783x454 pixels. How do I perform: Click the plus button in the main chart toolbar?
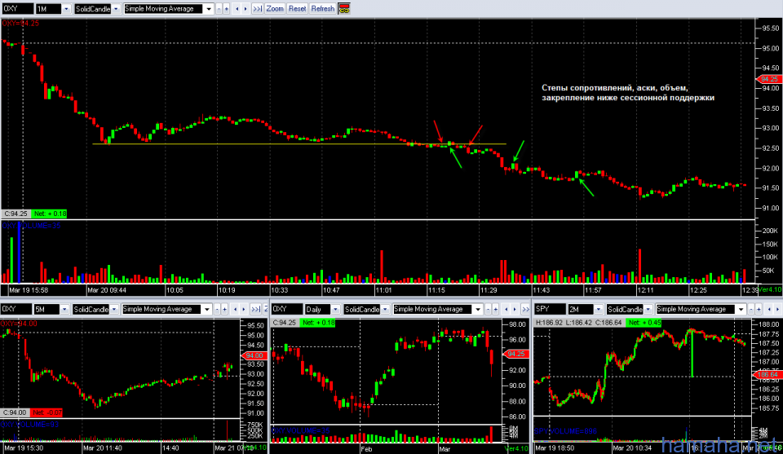(x=226, y=9)
